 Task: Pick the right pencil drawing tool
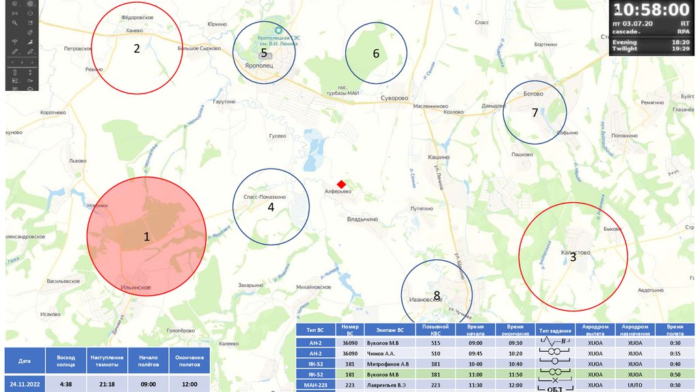30,52
